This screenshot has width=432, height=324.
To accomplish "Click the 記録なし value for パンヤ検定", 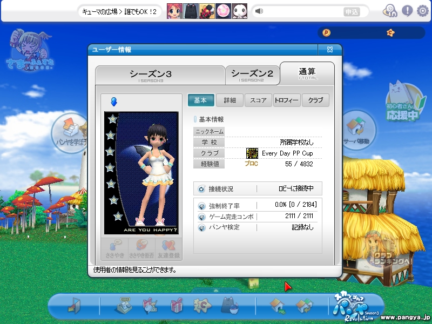I will pyautogui.click(x=302, y=227).
